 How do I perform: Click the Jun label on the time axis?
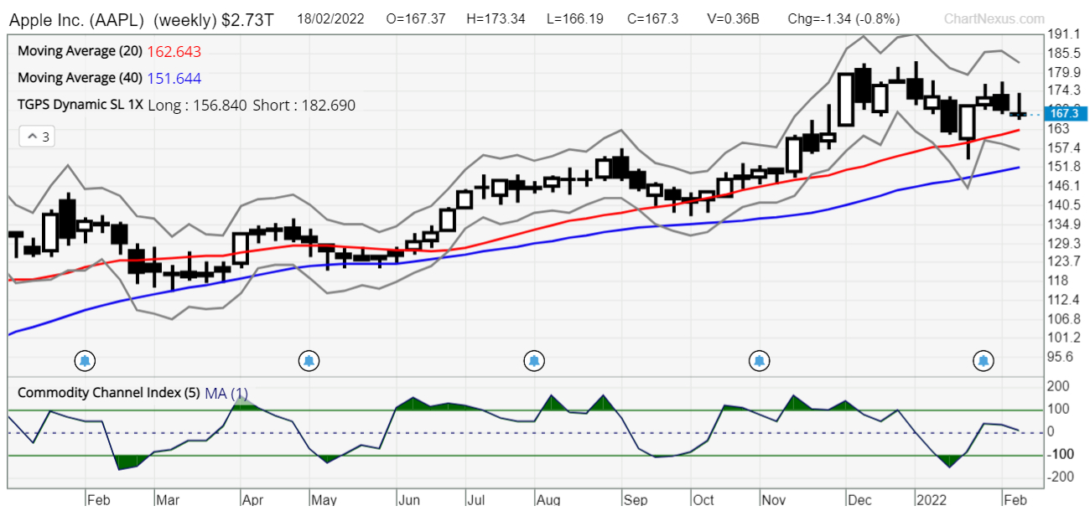point(408,500)
